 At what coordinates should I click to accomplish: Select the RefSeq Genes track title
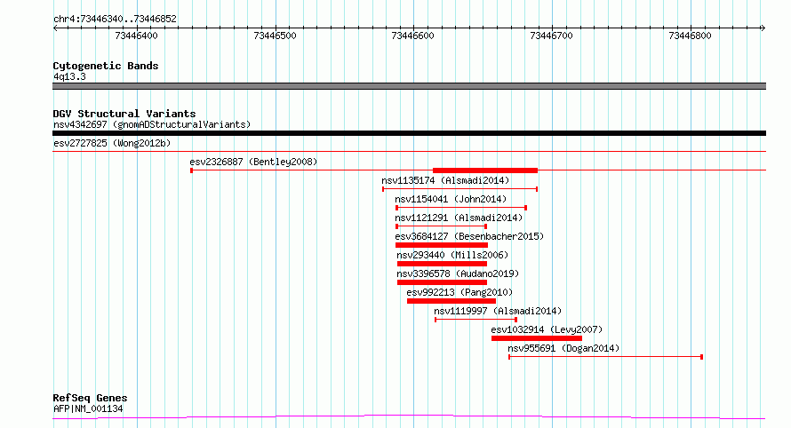90,398
